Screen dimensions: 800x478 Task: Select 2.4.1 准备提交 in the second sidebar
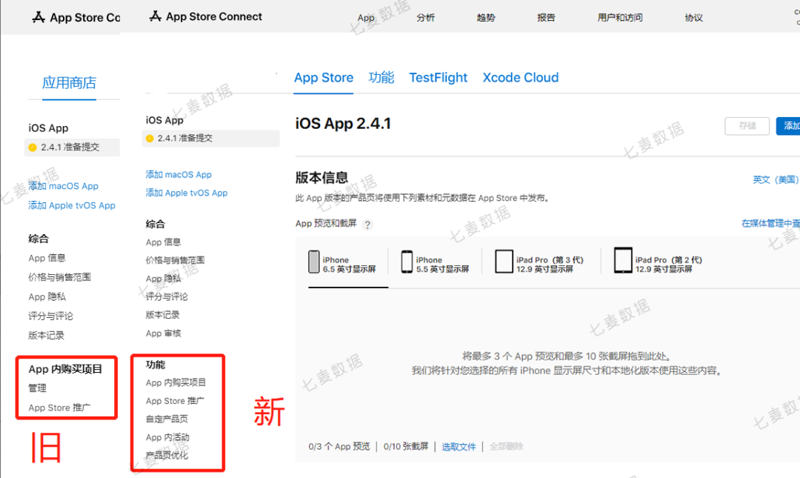point(210,139)
